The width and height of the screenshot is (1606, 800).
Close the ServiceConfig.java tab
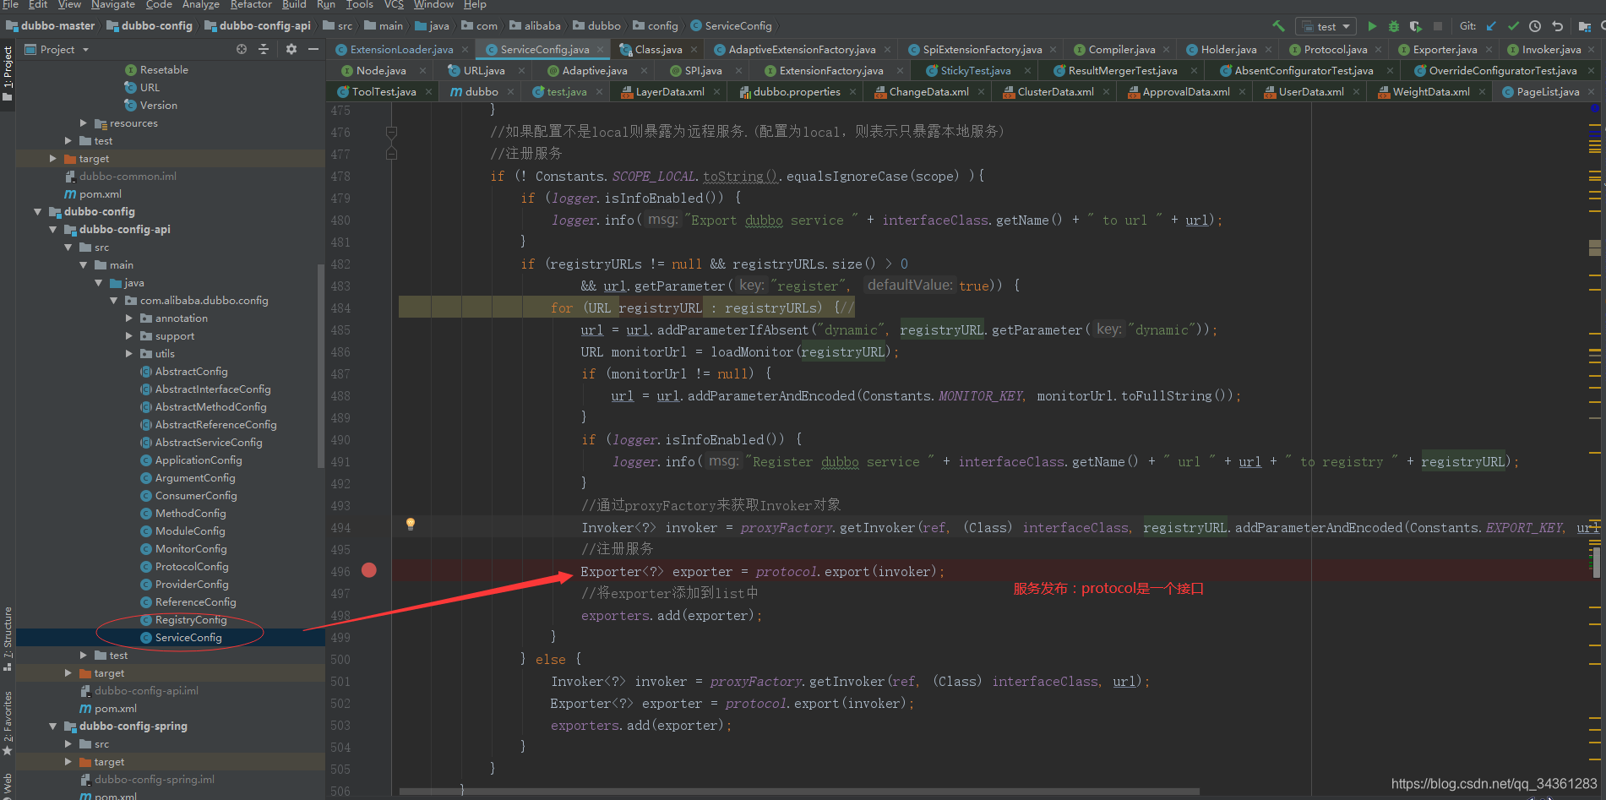pos(601,50)
